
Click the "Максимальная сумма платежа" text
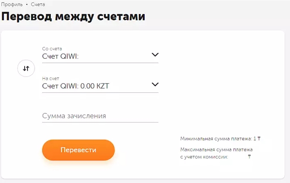coord(216,149)
